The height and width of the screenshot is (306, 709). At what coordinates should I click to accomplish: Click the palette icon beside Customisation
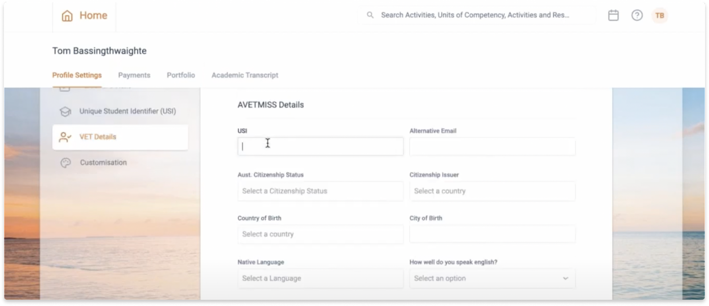point(65,163)
